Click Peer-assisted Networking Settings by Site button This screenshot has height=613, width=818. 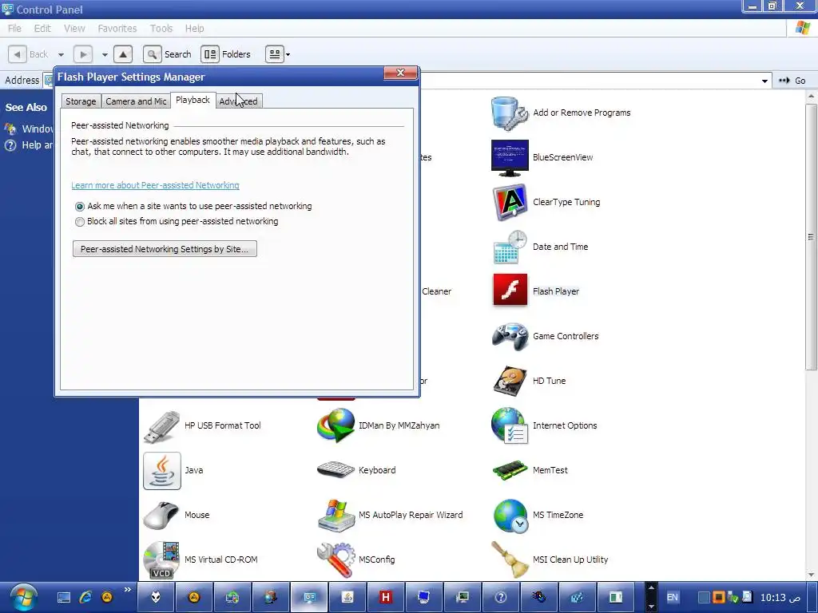tap(165, 249)
